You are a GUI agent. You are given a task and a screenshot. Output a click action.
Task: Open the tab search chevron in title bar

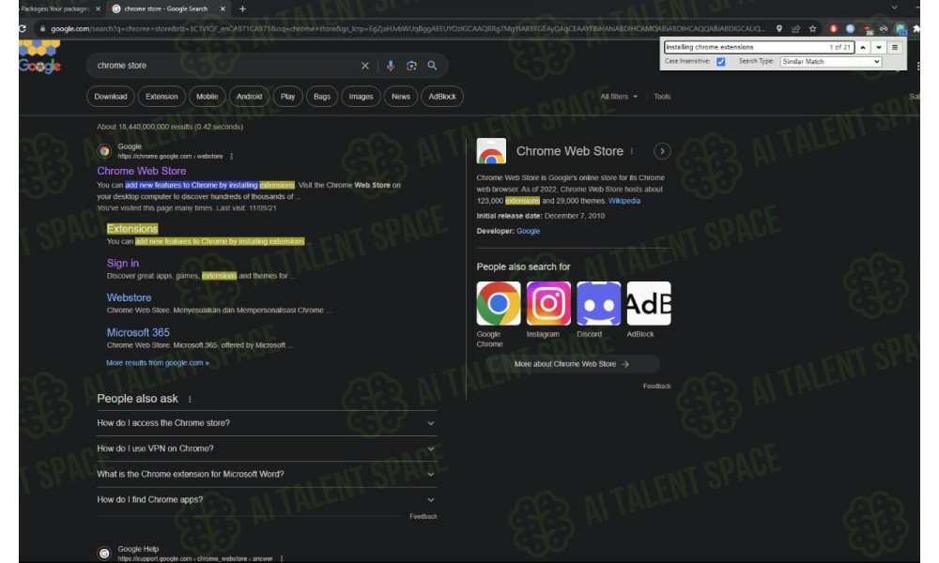point(894,8)
